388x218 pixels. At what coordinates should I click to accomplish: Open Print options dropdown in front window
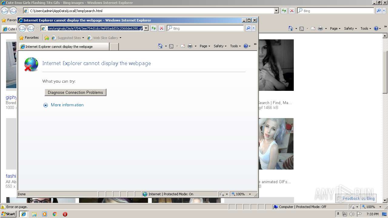pyautogui.click(x=196, y=46)
